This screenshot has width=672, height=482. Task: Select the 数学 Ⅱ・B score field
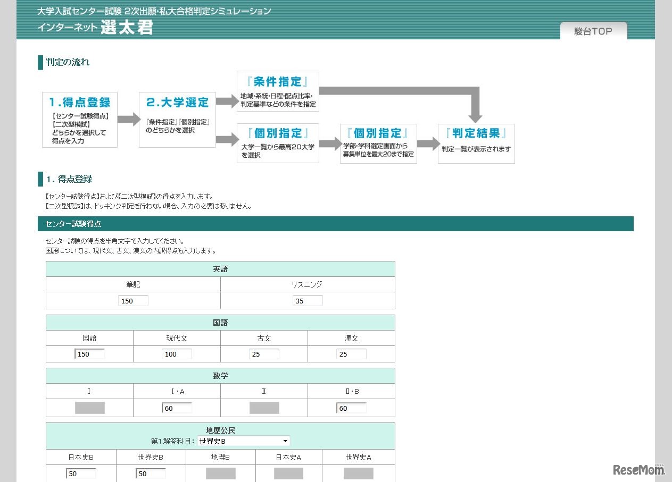click(x=351, y=408)
